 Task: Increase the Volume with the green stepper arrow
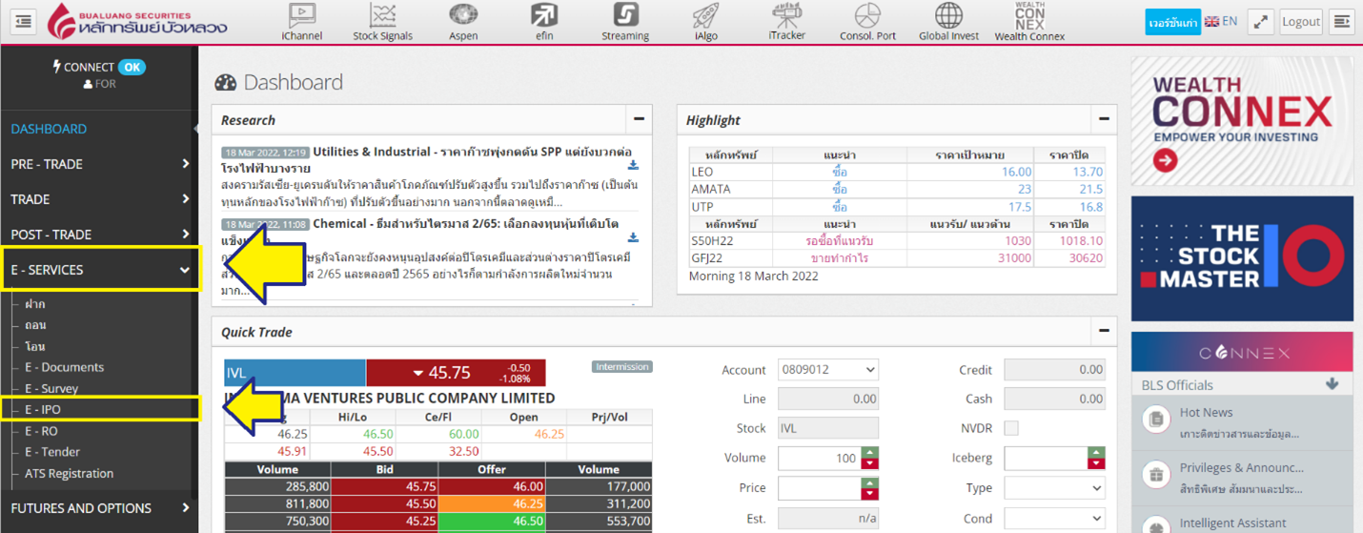click(869, 453)
